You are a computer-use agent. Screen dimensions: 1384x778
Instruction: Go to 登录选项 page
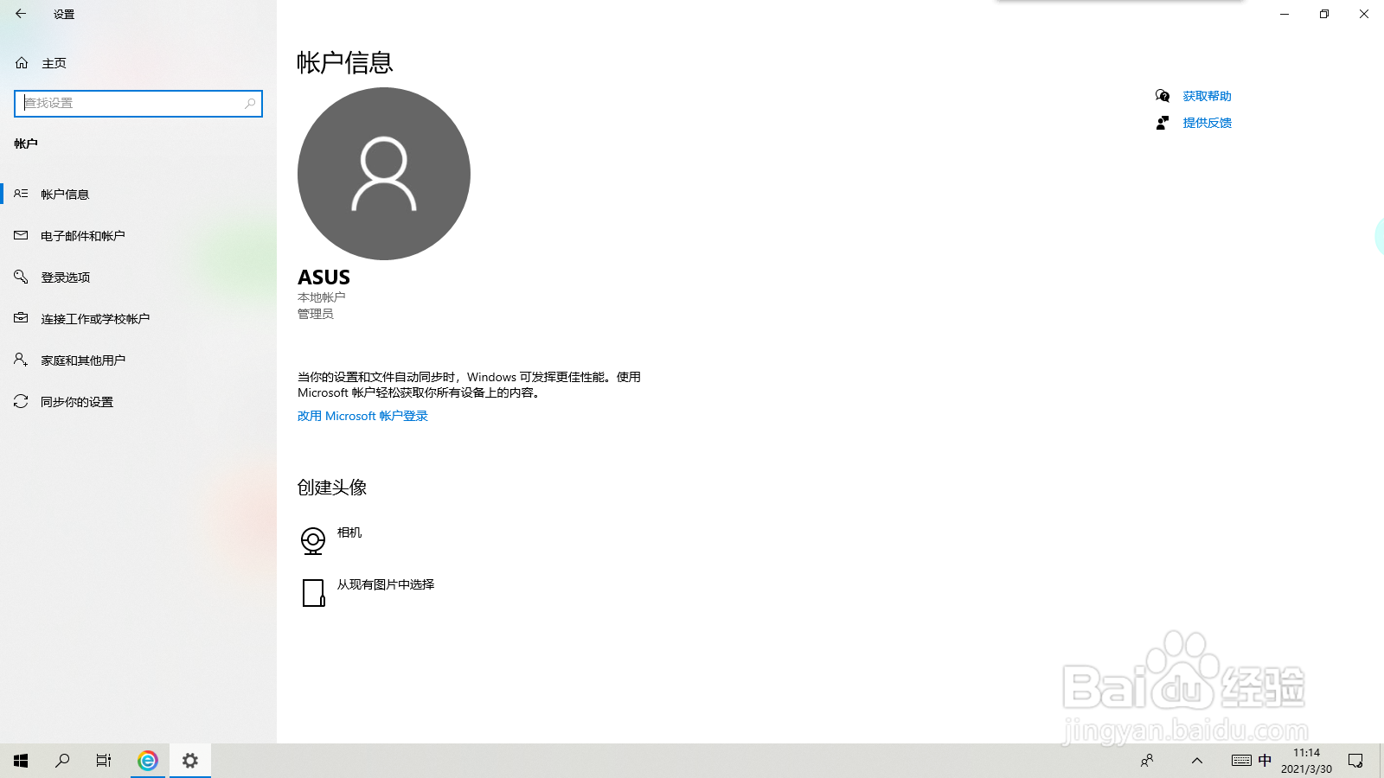point(138,277)
